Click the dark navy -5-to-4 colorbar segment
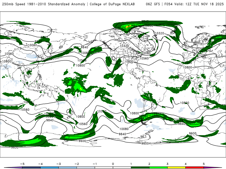Image resolution: width=226 pixels, height=169 pixels. point(31,168)
